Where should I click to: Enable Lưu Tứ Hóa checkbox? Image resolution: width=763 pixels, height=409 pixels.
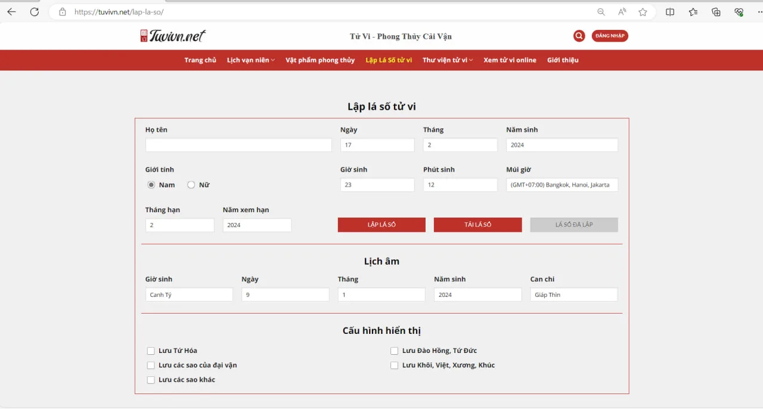[151, 351]
